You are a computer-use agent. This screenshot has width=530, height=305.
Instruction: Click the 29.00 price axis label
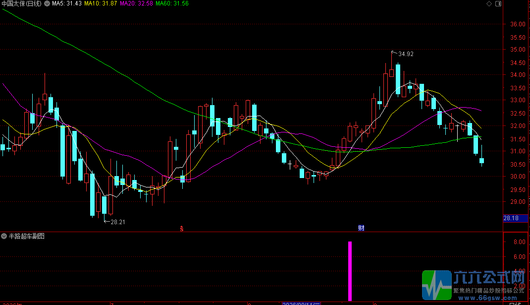pos(518,202)
